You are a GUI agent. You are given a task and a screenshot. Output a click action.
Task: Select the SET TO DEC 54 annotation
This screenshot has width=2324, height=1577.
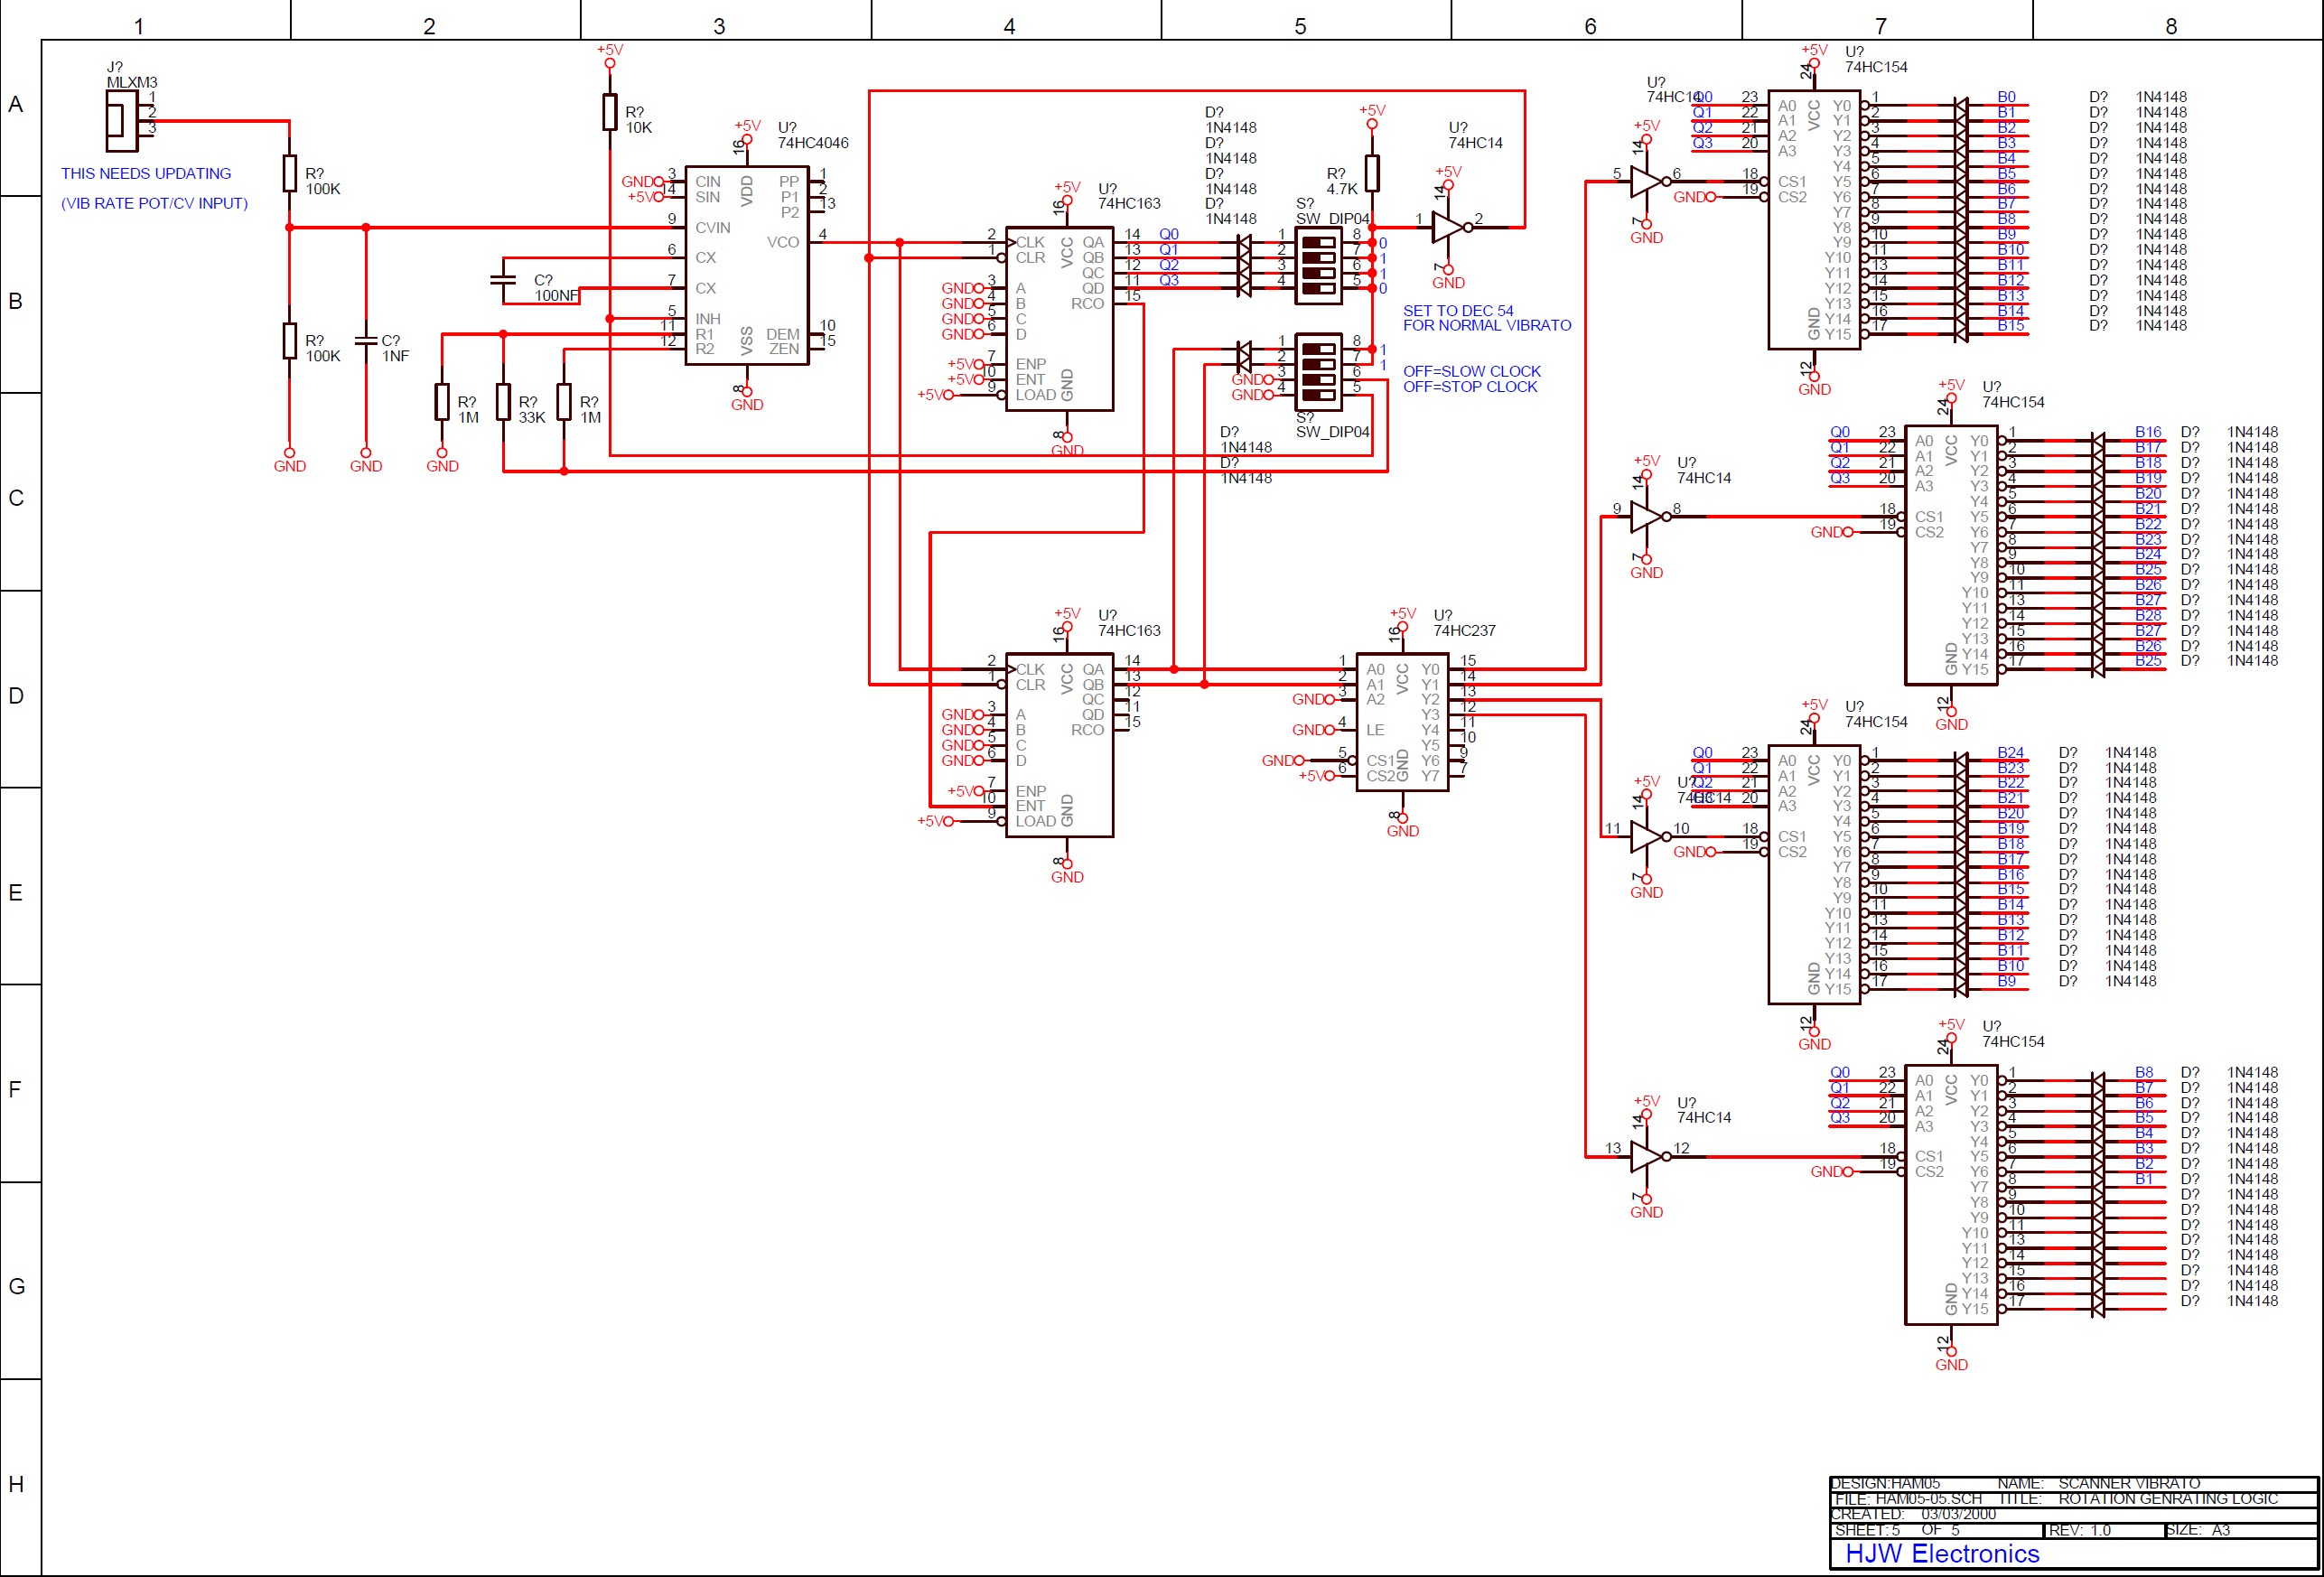coord(1457,311)
